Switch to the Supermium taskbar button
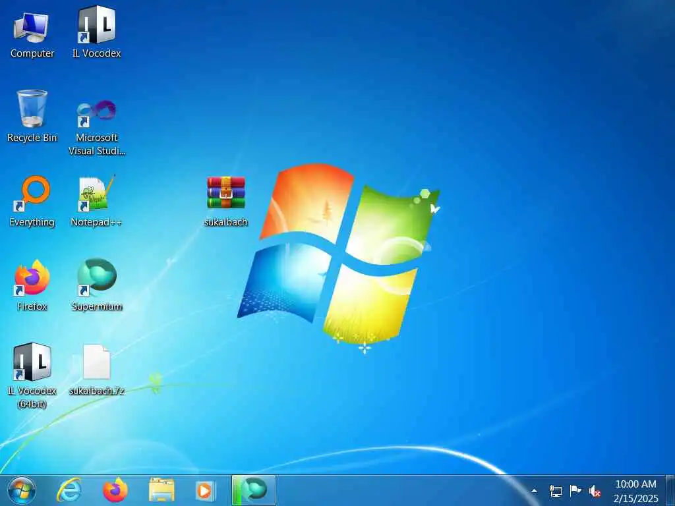The image size is (675, 506). 254,490
